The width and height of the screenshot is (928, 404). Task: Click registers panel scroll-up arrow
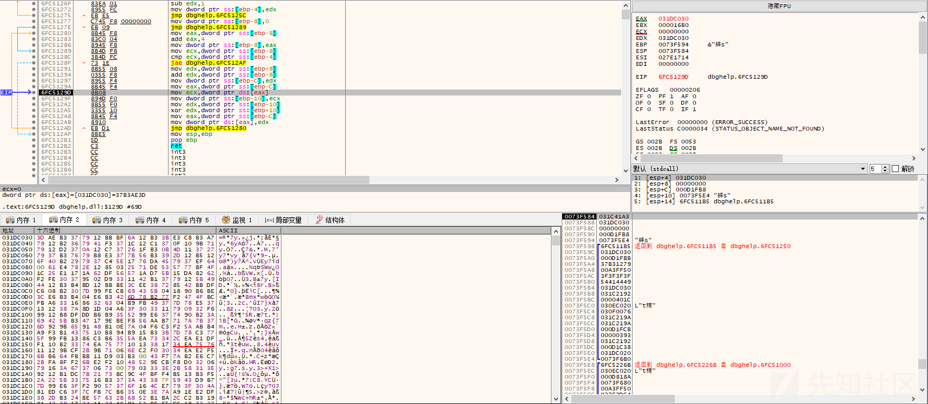(923, 17)
